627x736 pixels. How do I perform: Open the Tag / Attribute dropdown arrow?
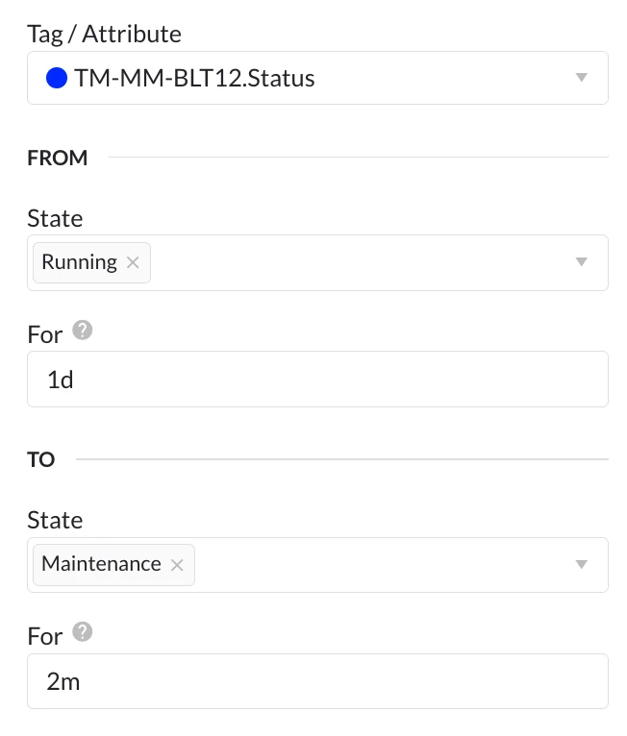point(581,78)
